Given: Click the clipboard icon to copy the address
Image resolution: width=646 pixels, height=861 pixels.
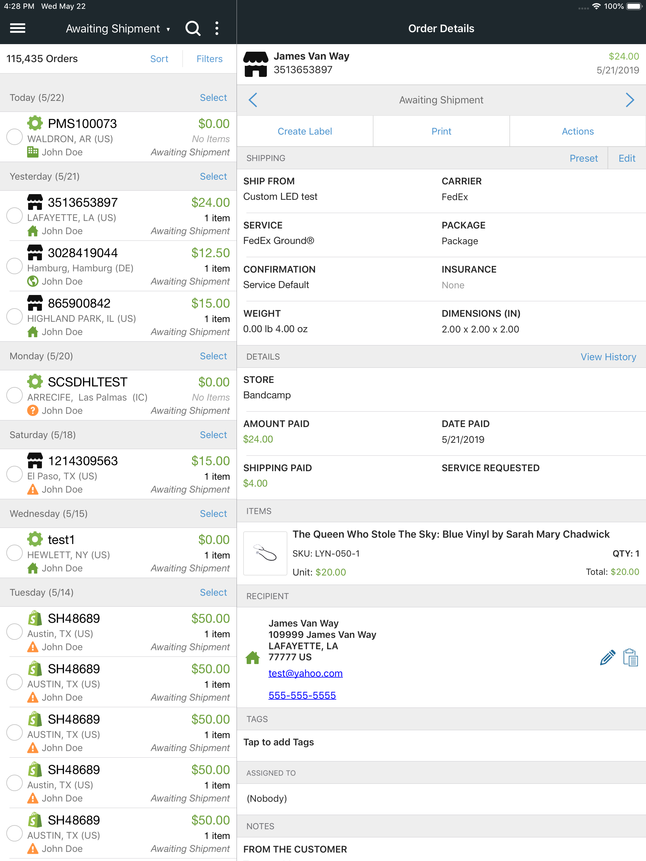Looking at the screenshot, I should tap(631, 657).
